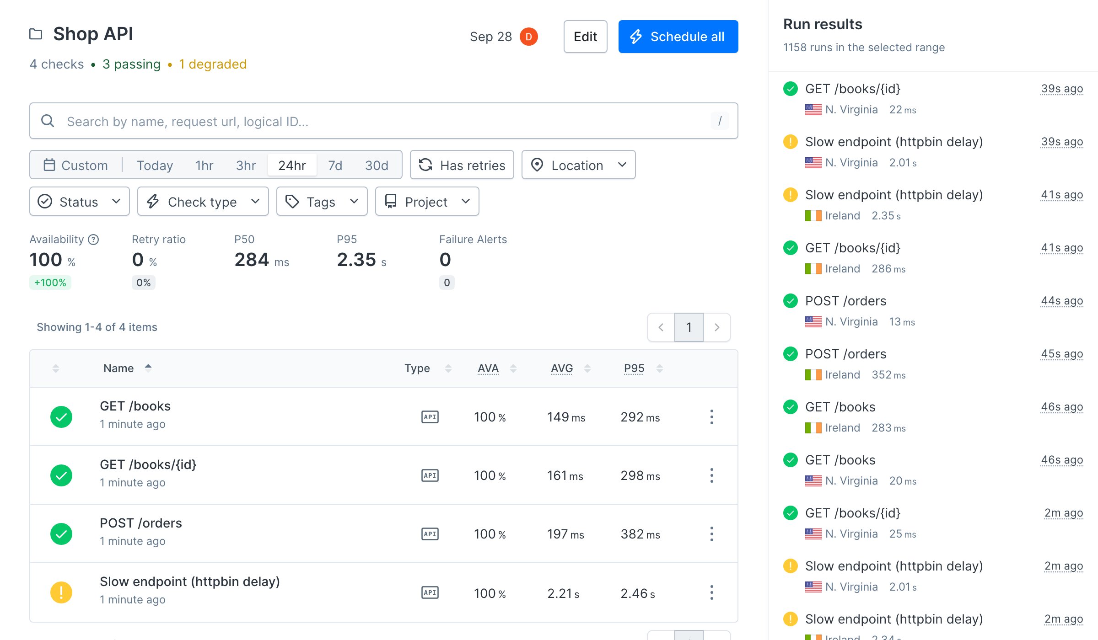The image size is (1098, 640).
Task: Click the AVG column sort arrows
Action: tap(587, 368)
